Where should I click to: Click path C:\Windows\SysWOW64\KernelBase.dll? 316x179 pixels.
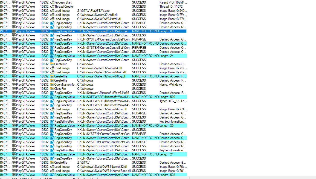(104, 171)
